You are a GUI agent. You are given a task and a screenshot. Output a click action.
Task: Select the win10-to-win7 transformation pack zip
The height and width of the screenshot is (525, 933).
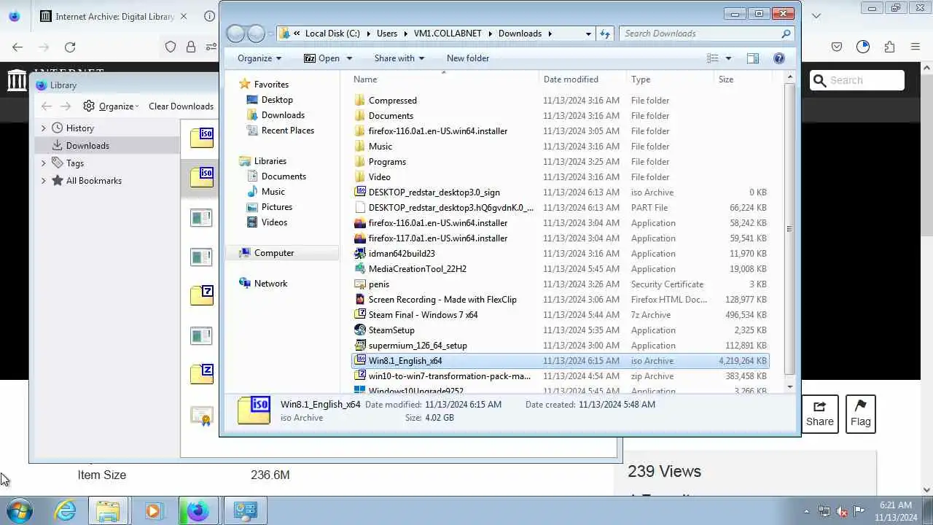[449, 376]
